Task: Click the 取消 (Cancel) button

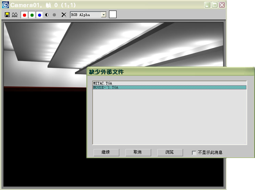Action: click(138, 152)
